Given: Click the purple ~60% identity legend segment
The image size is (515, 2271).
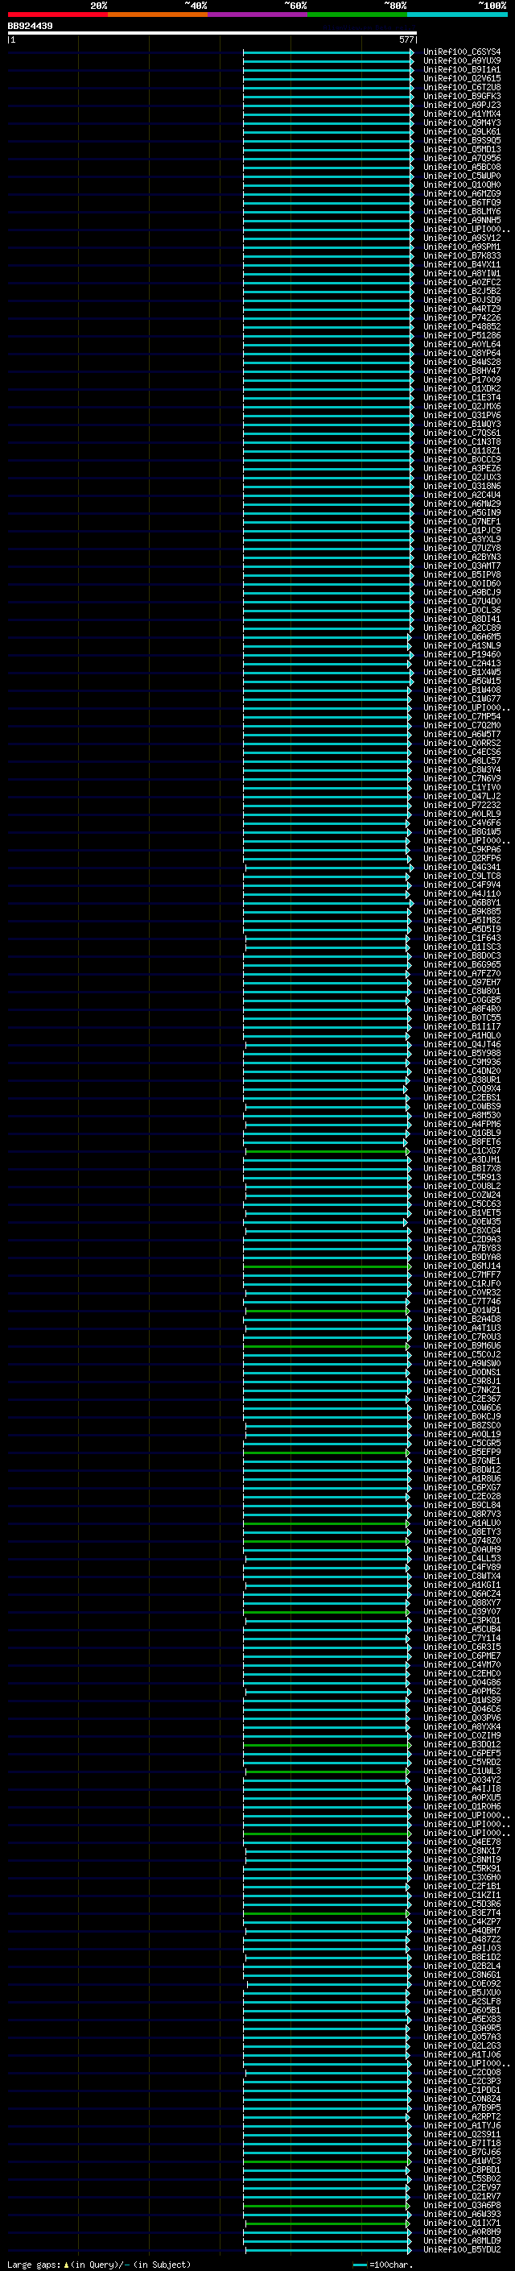Looking at the screenshot, I should [258, 15].
